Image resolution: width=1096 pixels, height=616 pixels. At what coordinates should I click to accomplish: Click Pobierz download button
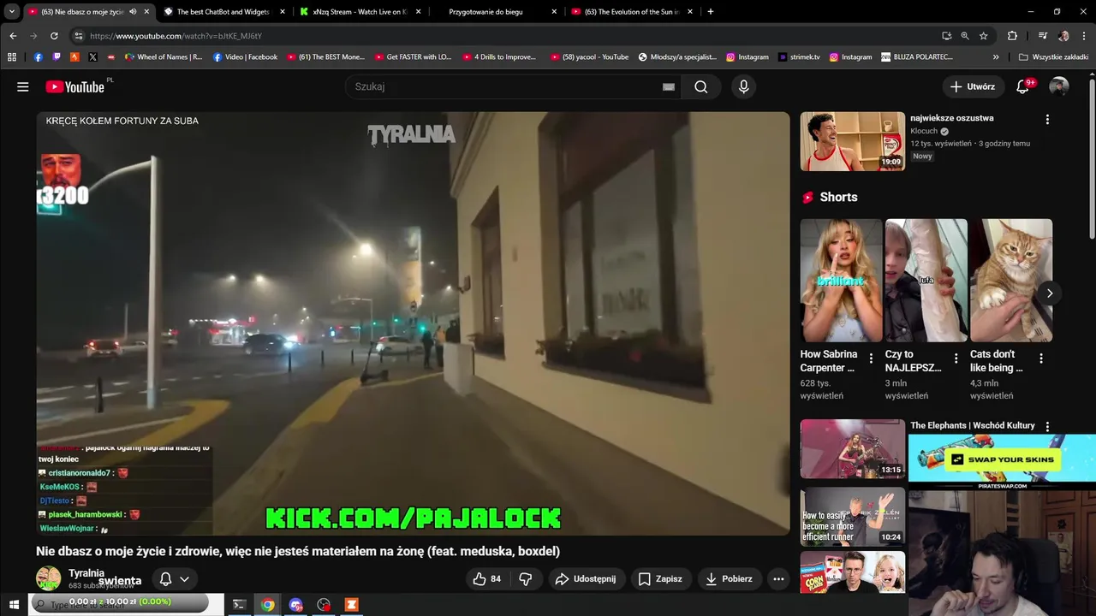(728, 579)
